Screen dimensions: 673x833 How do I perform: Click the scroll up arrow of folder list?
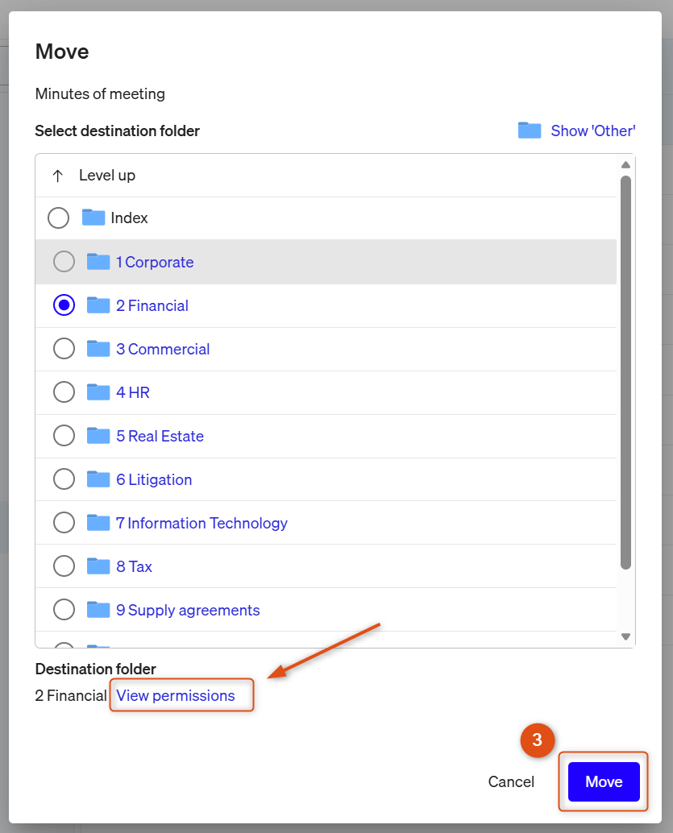click(x=625, y=164)
